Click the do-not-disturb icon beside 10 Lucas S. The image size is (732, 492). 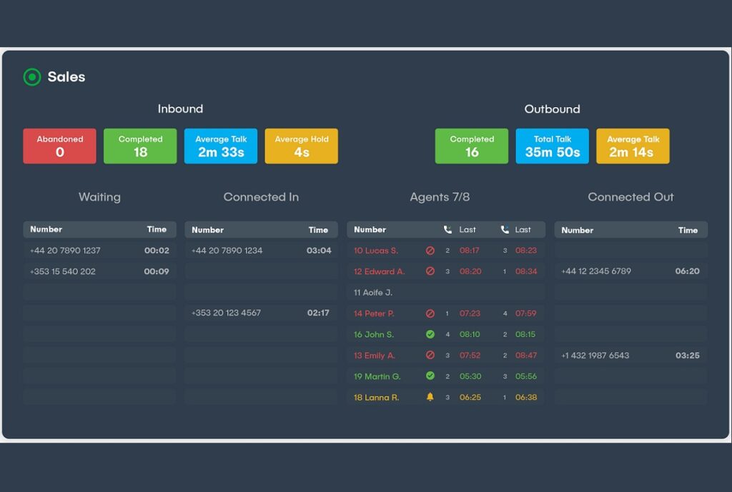coord(431,251)
